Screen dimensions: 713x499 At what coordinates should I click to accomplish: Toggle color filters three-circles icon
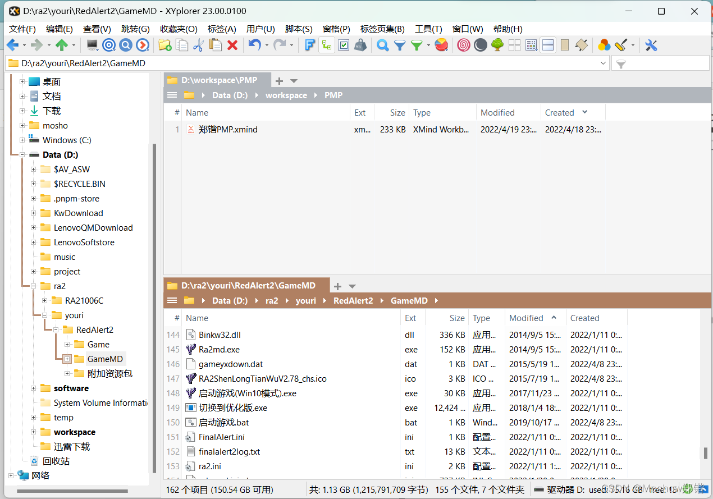click(x=604, y=45)
